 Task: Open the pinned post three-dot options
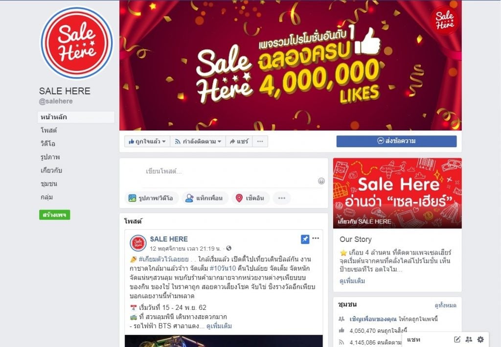[316, 238]
